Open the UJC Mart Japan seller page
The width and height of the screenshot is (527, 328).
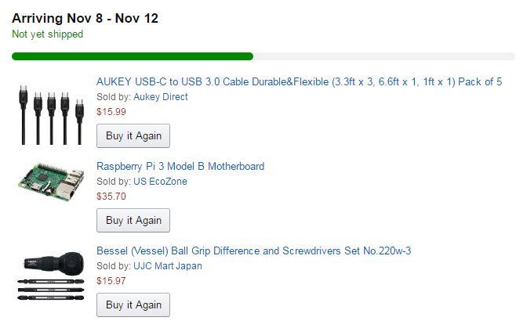[x=168, y=266]
